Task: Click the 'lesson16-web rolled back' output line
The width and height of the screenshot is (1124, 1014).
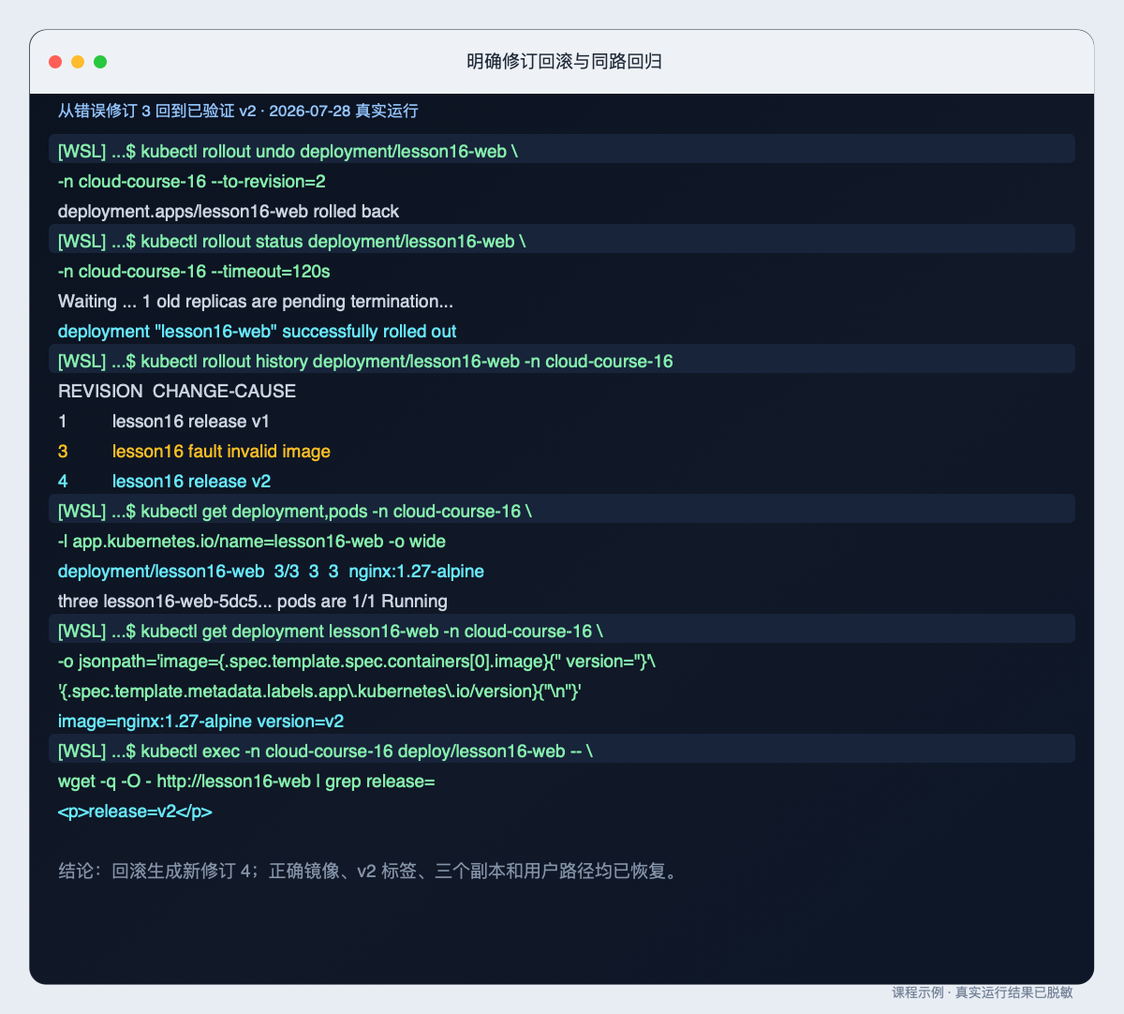Action: click(x=229, y=211)
